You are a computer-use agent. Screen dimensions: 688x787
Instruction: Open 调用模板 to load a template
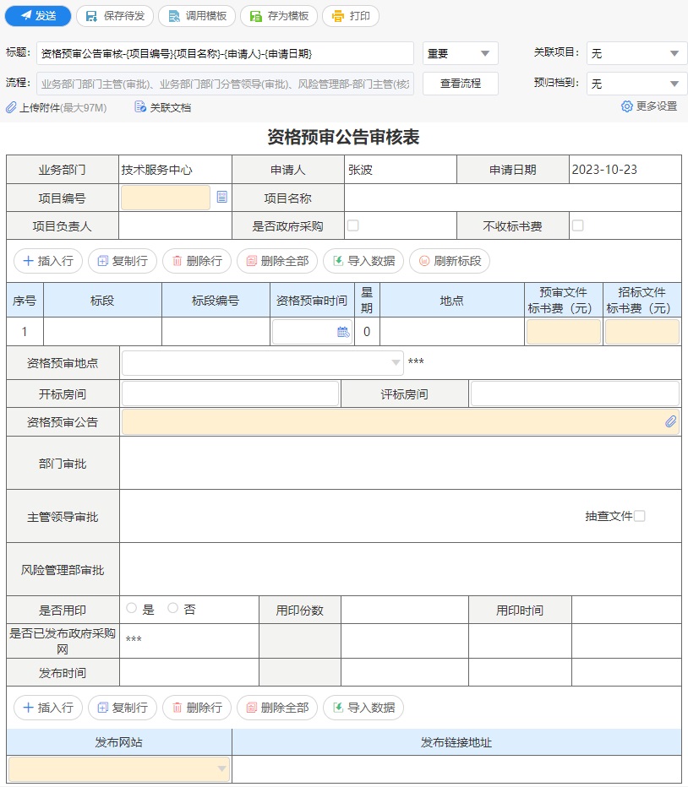coord(198,16)
